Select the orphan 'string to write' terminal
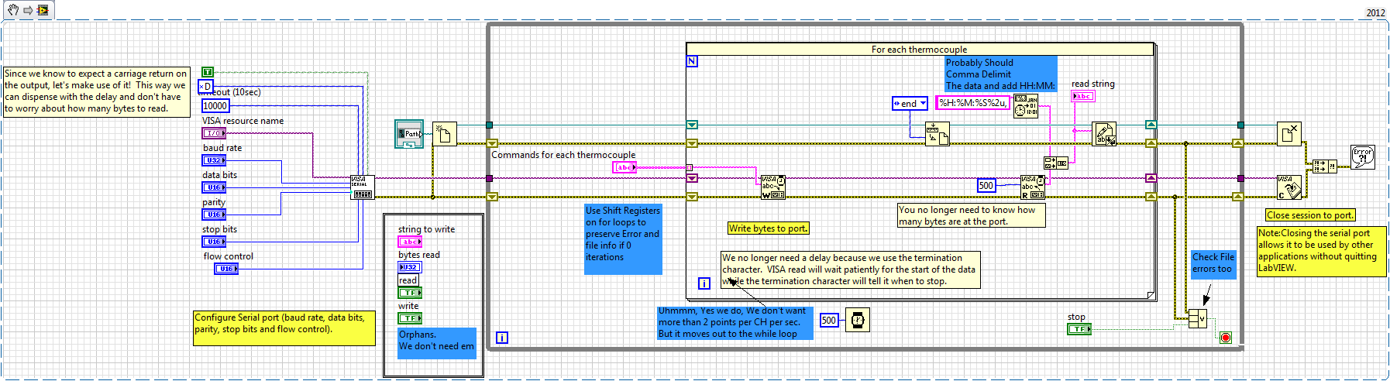The width and height of the screenshot is (1390, 381). pyautogui.click(x=410, y=242)
